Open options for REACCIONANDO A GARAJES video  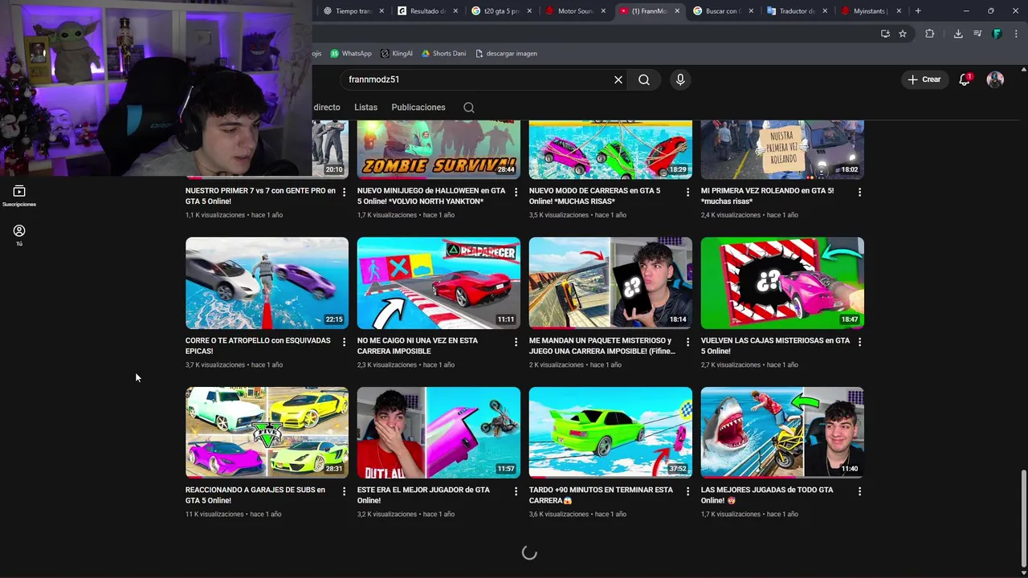344,491
